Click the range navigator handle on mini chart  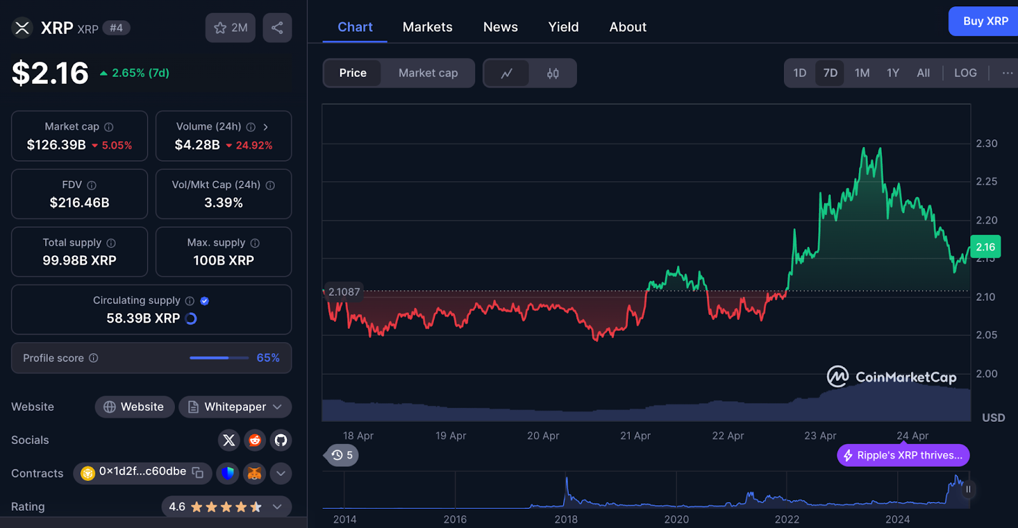968,489
